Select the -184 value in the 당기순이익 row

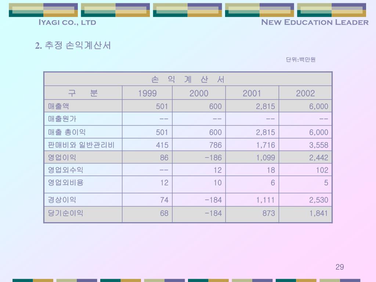[213, 213]
